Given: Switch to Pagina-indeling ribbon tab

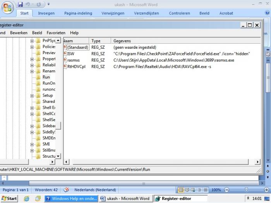Looking at the screenshot, I should (x=78, y=13).
